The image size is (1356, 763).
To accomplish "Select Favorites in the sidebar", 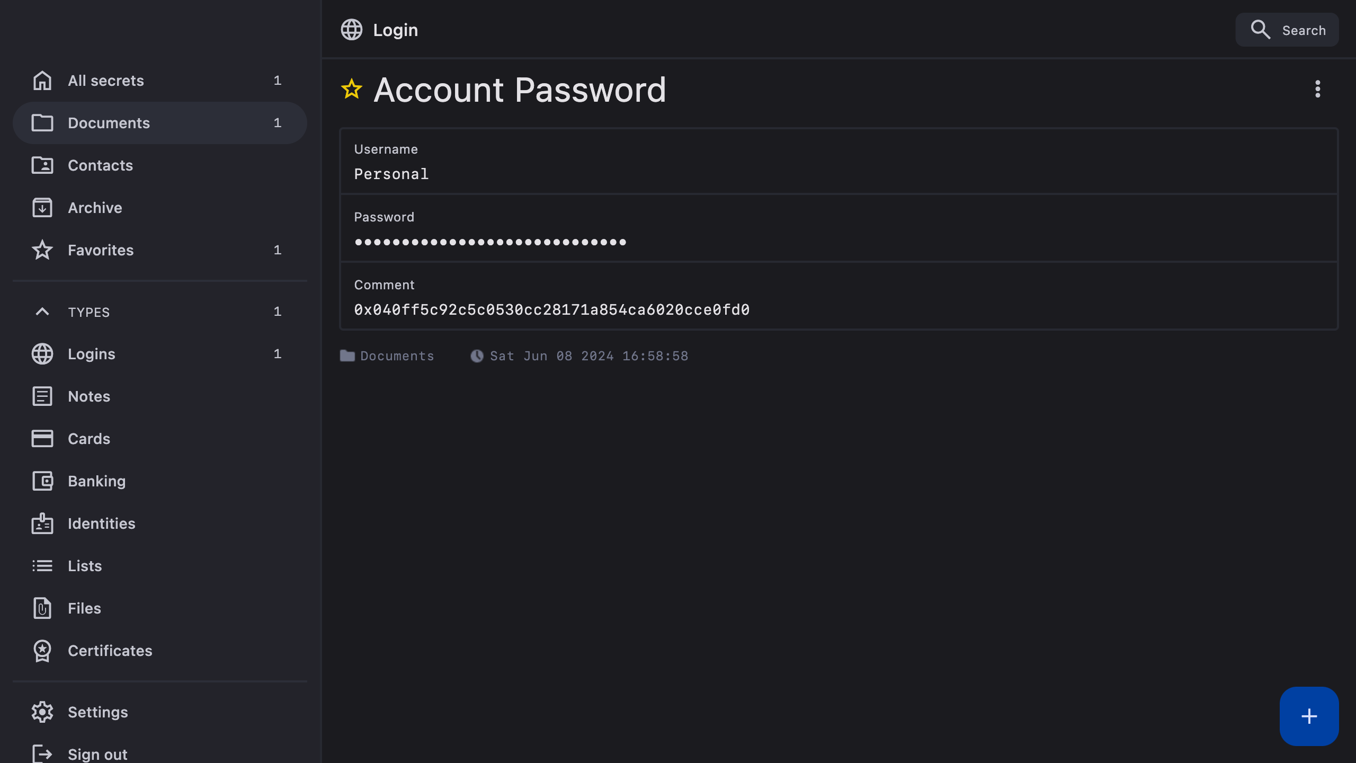I will [101, 250].
